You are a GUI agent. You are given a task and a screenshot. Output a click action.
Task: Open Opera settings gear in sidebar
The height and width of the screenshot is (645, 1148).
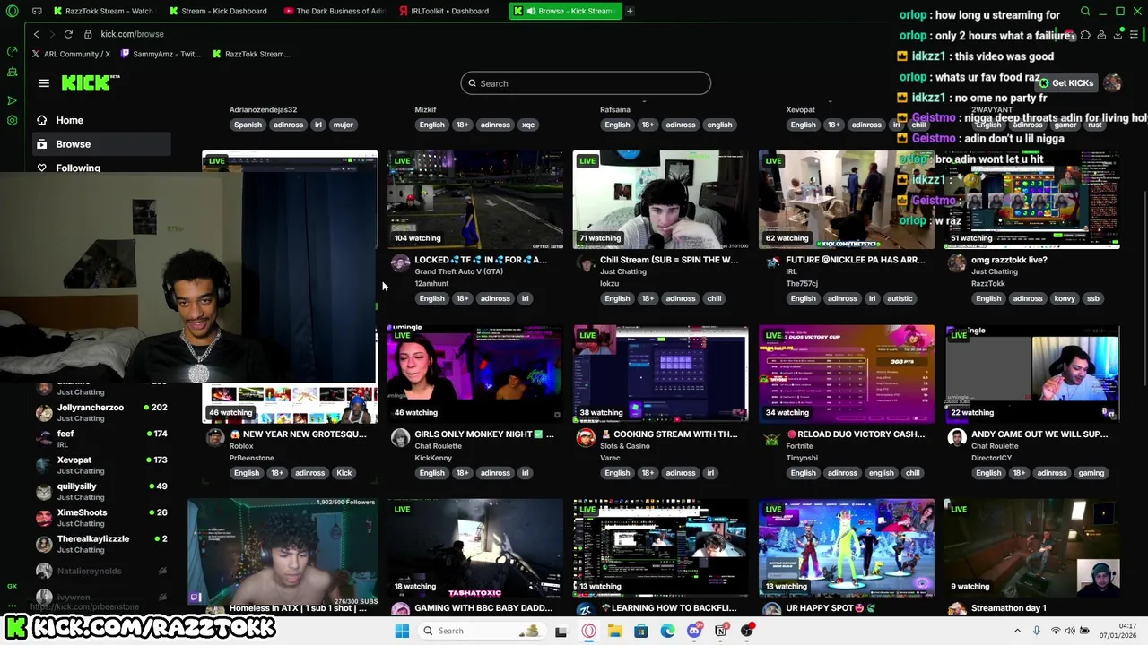12,120
